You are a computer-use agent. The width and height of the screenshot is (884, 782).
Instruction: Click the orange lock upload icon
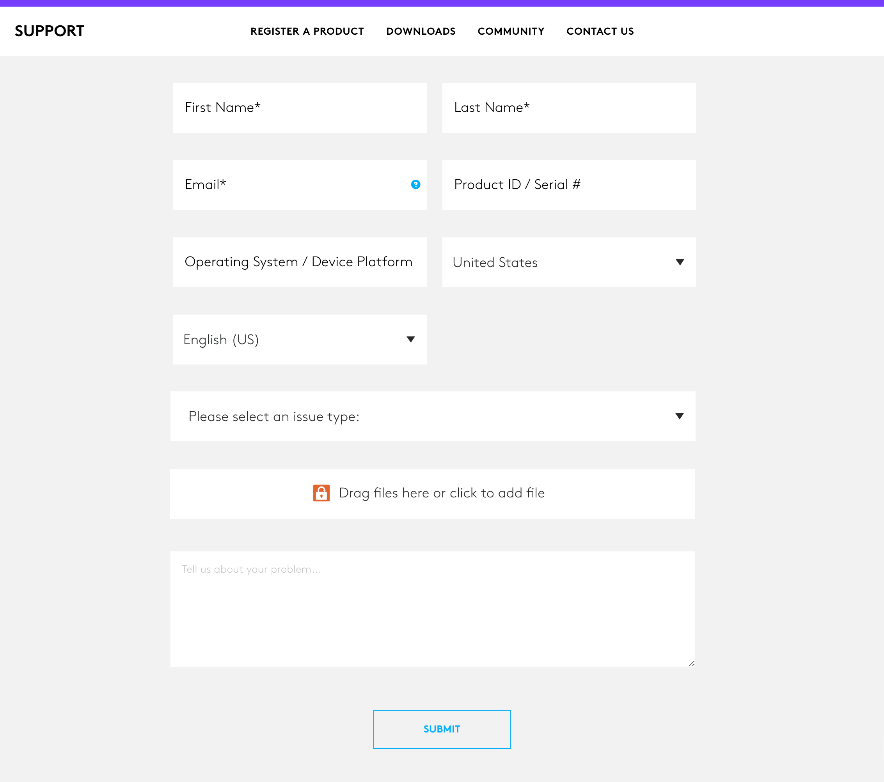click(x=321, y=493)
